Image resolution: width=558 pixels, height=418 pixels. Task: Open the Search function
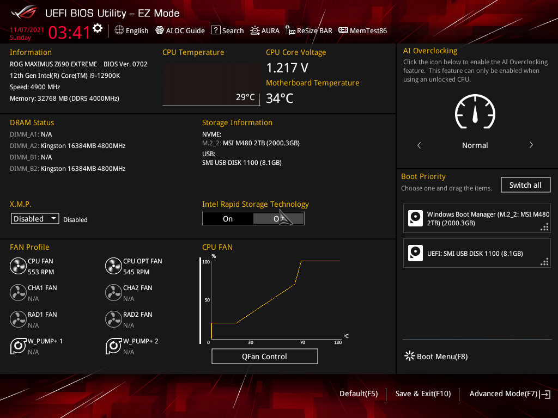click(x=227, y=30)
